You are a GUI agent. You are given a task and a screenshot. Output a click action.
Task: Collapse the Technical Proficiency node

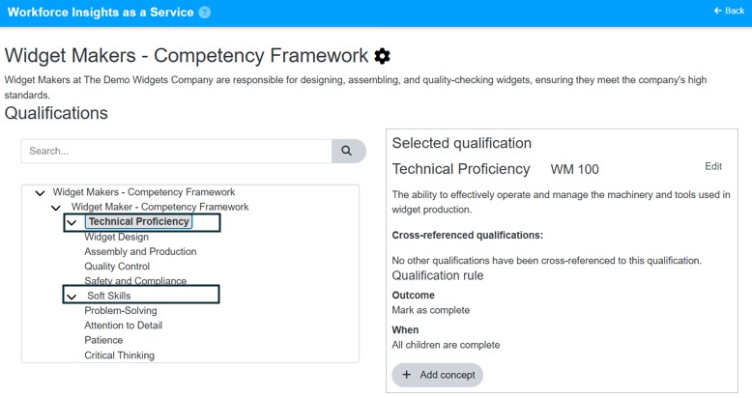[72, 222]
